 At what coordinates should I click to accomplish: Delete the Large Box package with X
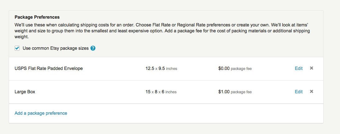(311, 91)
